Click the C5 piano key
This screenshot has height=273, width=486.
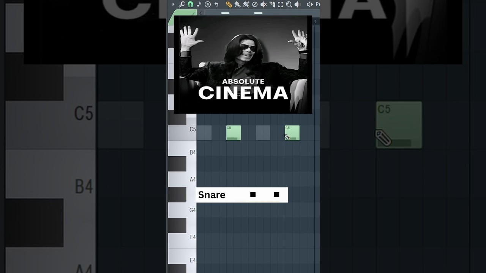coord(182,129)
